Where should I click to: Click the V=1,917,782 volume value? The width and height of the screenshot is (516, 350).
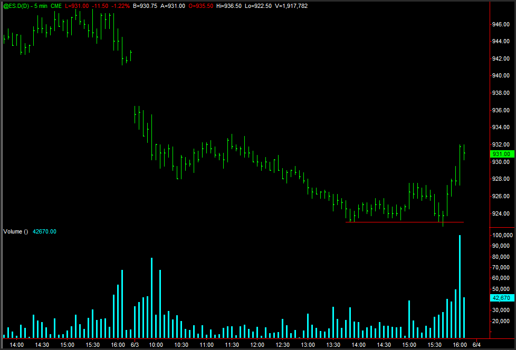point(291,6)
